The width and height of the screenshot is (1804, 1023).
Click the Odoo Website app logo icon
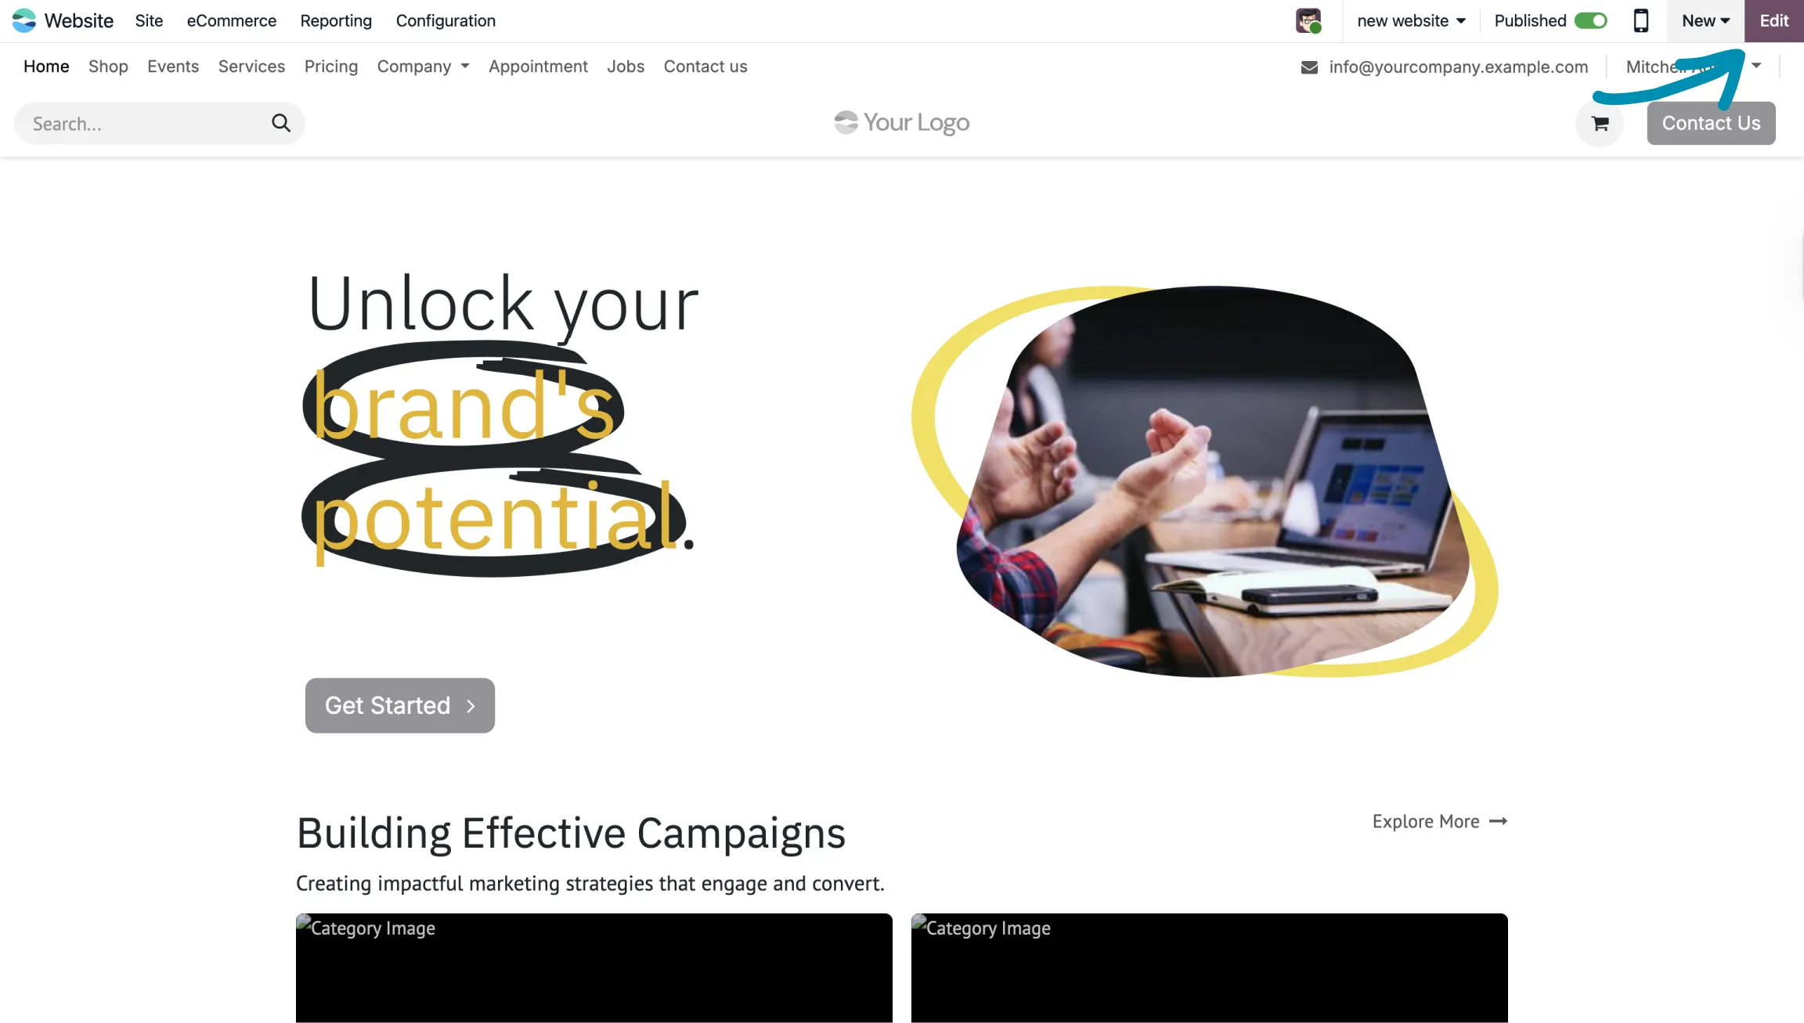(x=24, y=20)
